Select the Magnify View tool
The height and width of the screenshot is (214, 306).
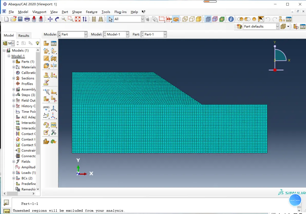tap(64, 19)
